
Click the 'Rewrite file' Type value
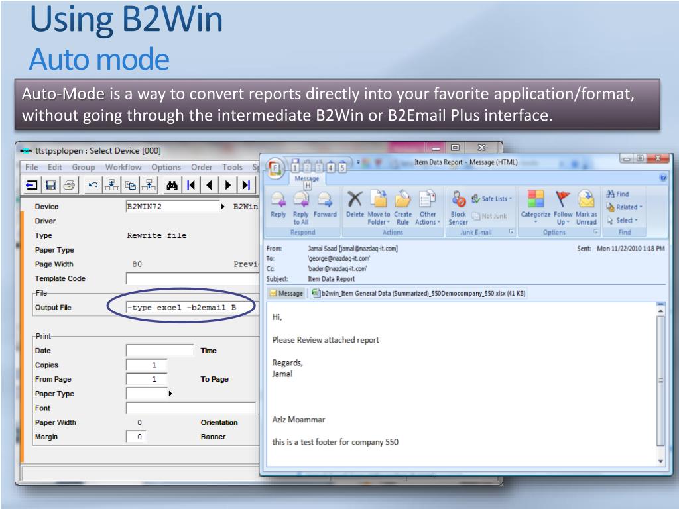[156, 235]
